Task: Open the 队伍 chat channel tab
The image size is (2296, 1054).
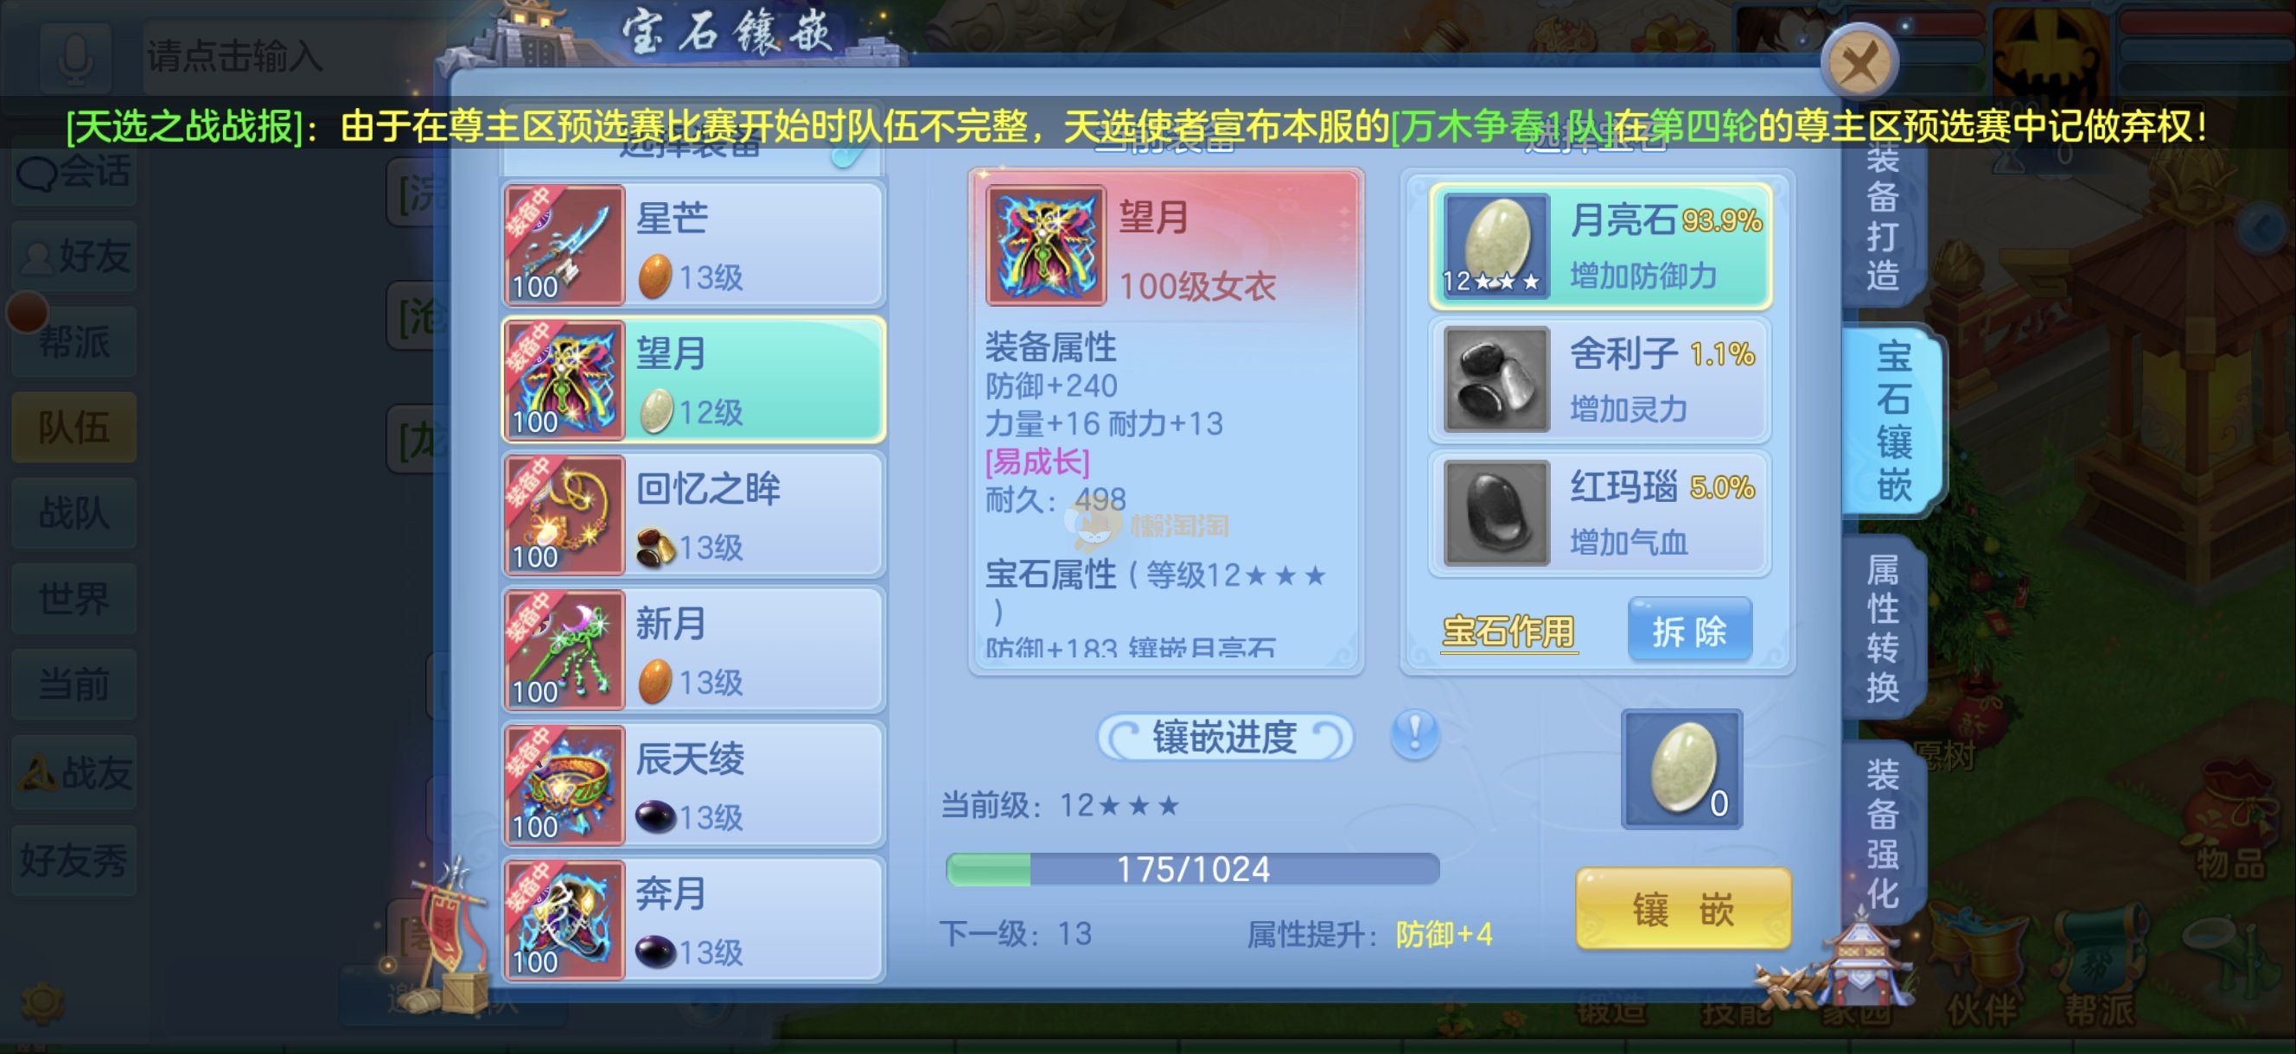Action: coord(74,427)
